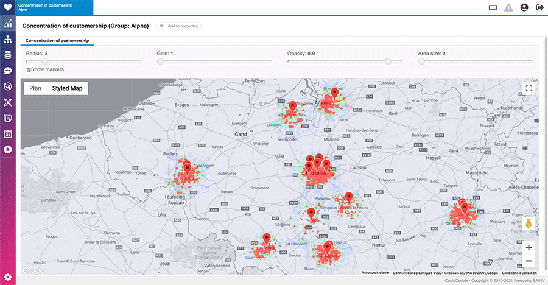Viewport: 548px width, 285px height.
Task: Click Add to favourites button
Action: click(x=179, y=26)
